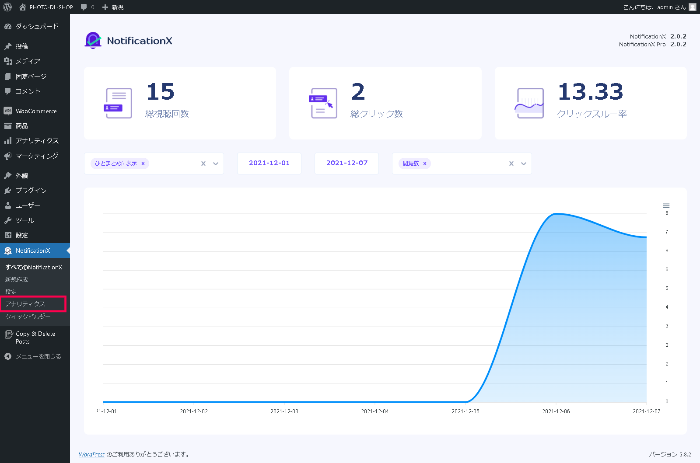The width and height of the screenshot is (700, 463).
Task: Click the WordPress logo in admin bar
Action: tap(7, 7)
